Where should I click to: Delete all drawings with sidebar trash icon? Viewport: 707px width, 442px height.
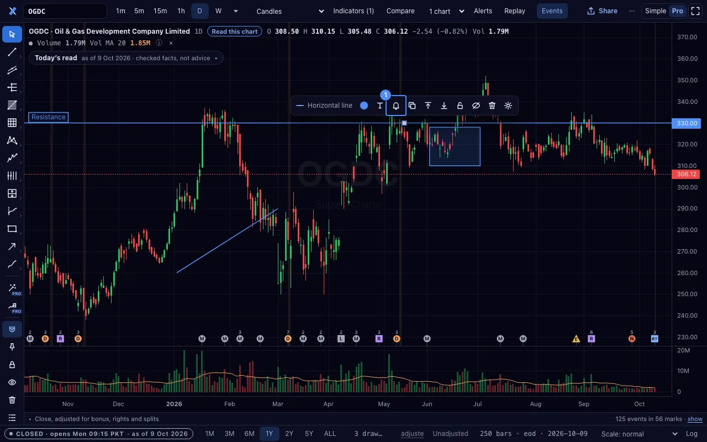(x=12, y=400)
